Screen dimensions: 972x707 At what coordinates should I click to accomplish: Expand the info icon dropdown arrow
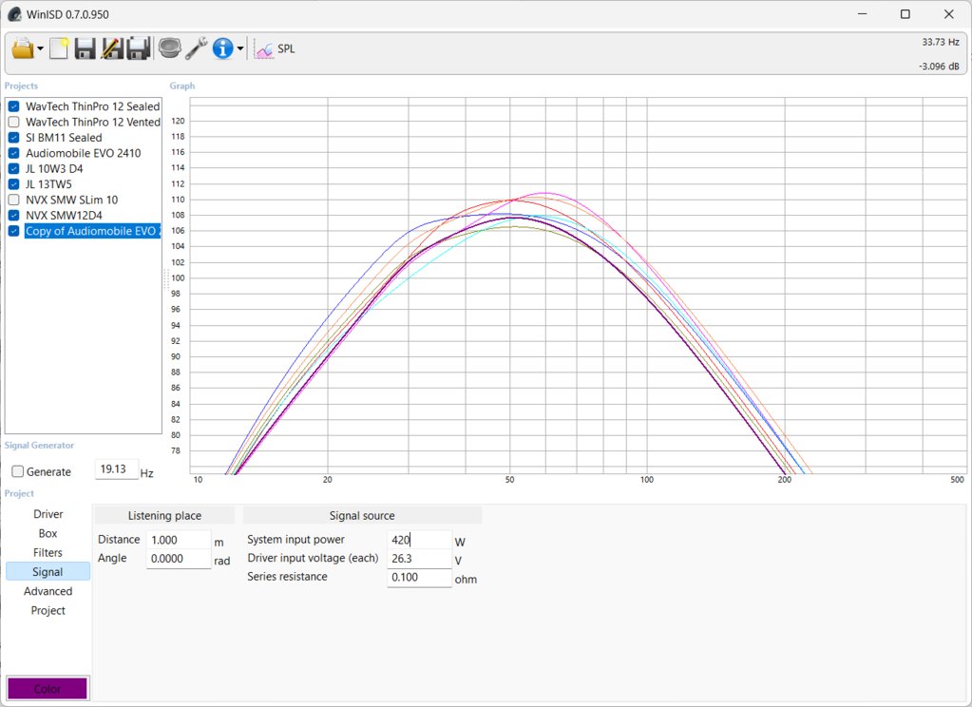point(239,48)
